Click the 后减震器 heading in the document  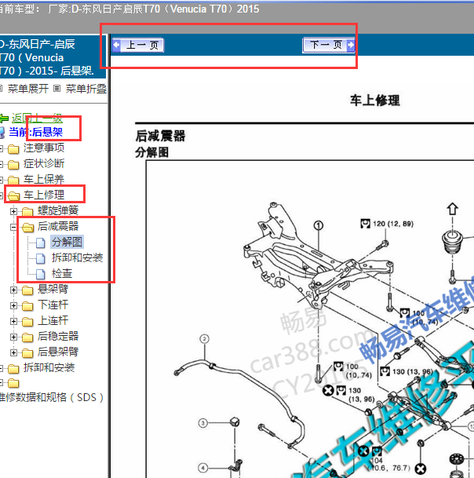point(160,137)
